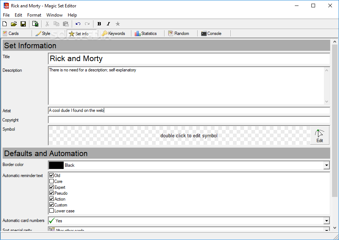Undo the last action
The width and height of the screenshot is (339, 240).
coord(78,24)
